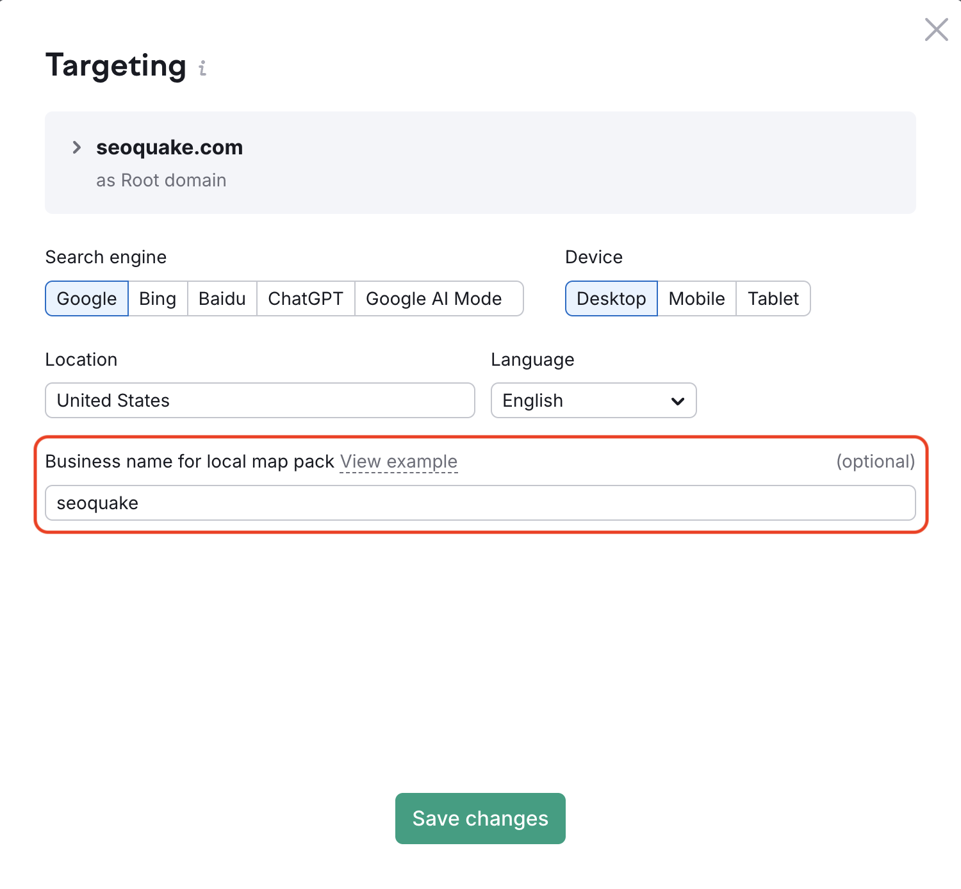Image resolution: width=961 pixels, height=889 pixels.
Task: Click the Language dropdown arrow
Action: 677,401
